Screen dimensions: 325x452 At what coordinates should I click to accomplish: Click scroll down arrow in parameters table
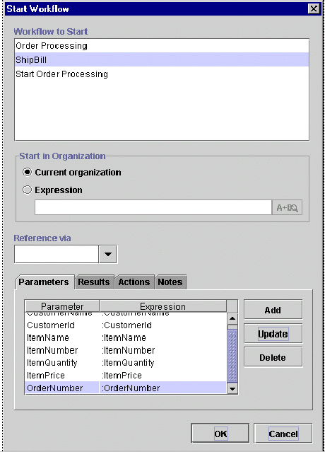coord(232,388)
